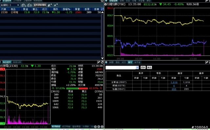Switch to the 成交 tab in account panel
This screenshot has height=130, width=210.
tap(124, 62)
